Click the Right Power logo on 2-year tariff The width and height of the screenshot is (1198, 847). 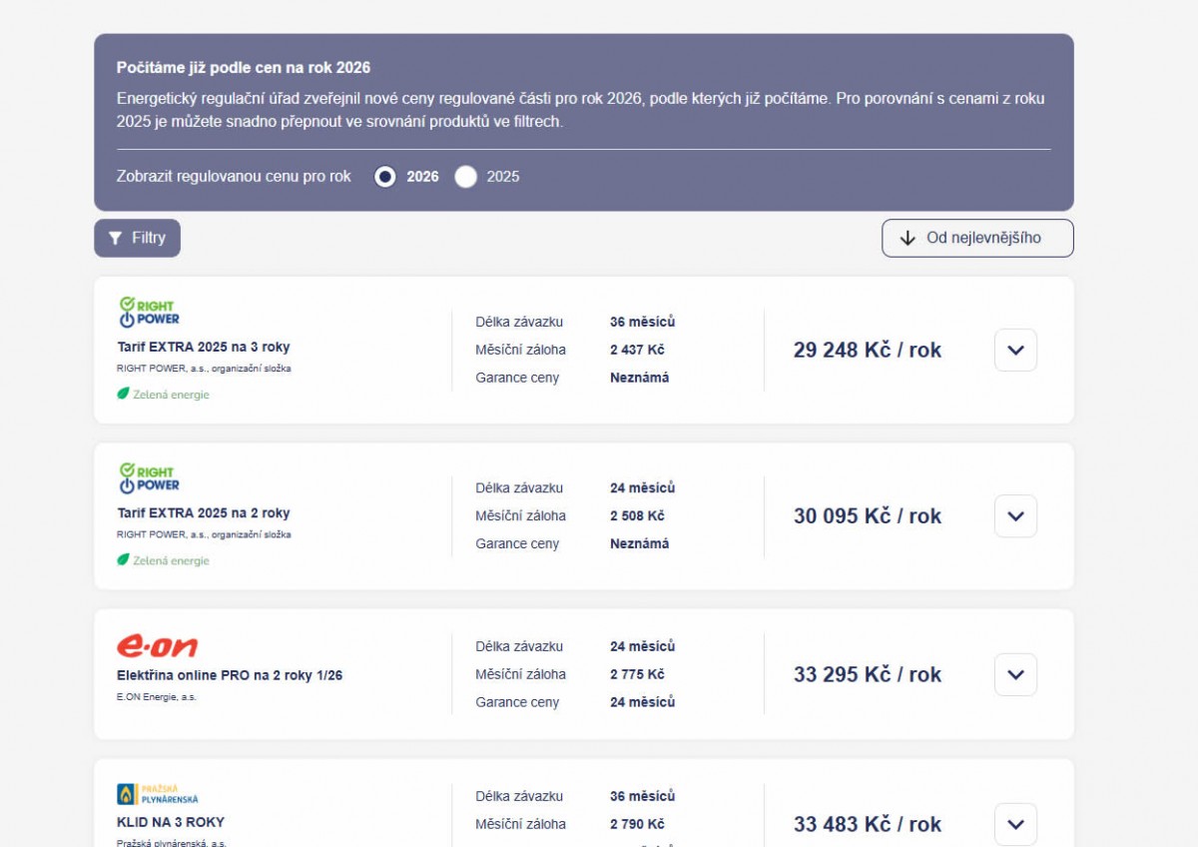[x=148, y=477]
